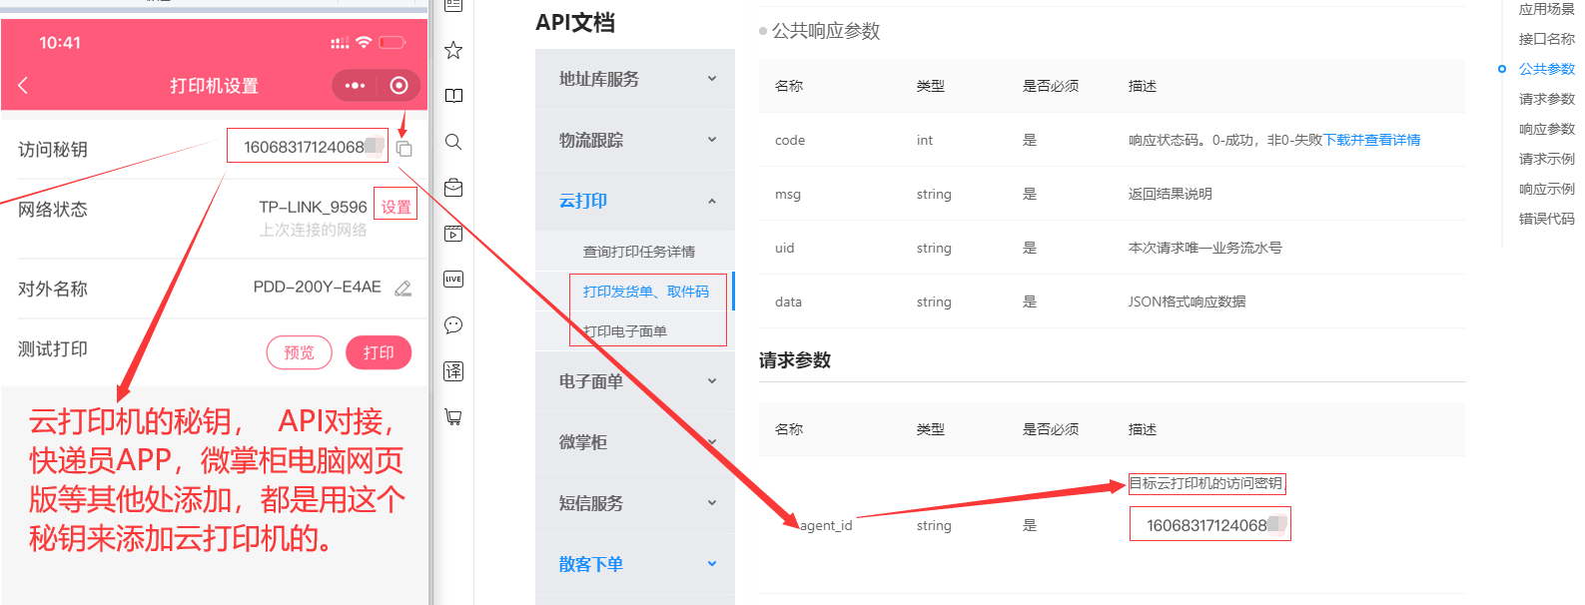Open the document icon atop the sidebar
Viewport: 1585px width, 605px height.
coord(453,5)
